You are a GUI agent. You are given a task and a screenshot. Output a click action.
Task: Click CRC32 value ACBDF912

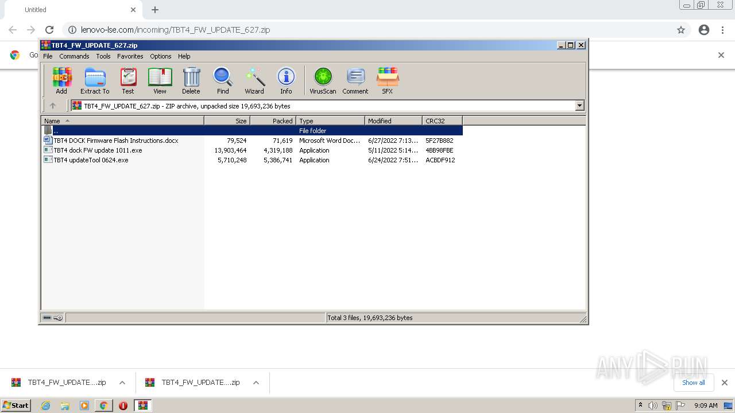[440, 160]
